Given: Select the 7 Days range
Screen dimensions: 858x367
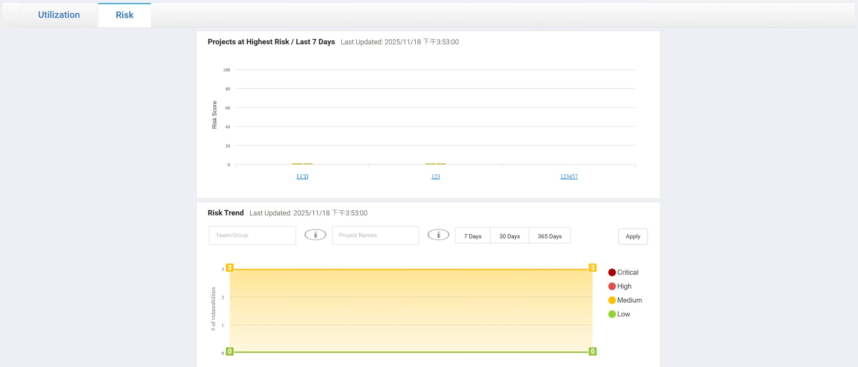Looking at the screenshot, I should pyautogui.click(x=473, y=236).
